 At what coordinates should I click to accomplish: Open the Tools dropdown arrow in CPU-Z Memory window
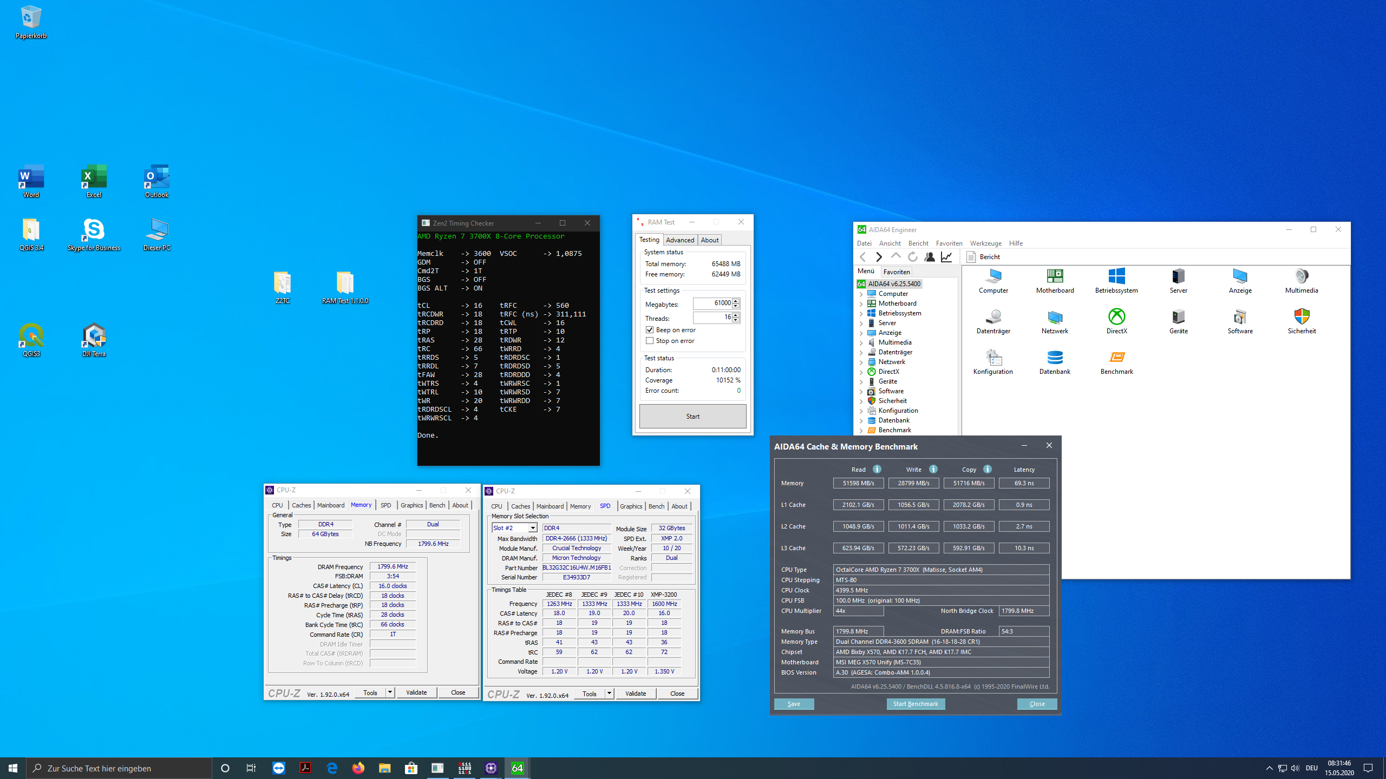pyautogui.click(x=390, y=692)
